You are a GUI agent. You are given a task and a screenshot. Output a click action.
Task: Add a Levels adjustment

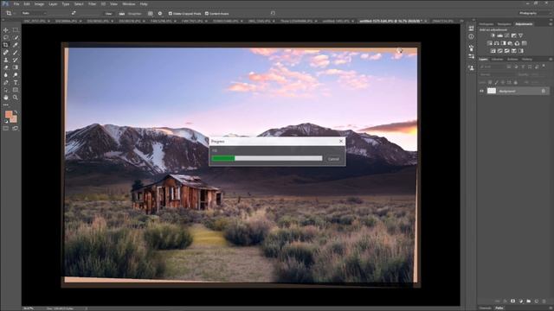point(500,35)
